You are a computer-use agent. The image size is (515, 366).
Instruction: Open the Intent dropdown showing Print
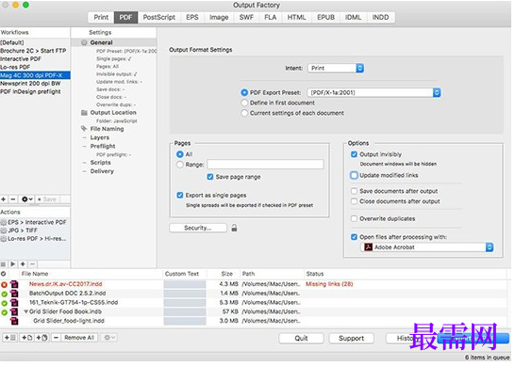[336, 68]
